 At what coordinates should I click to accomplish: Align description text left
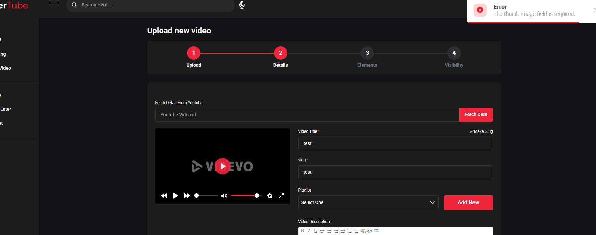pos(322,231)
